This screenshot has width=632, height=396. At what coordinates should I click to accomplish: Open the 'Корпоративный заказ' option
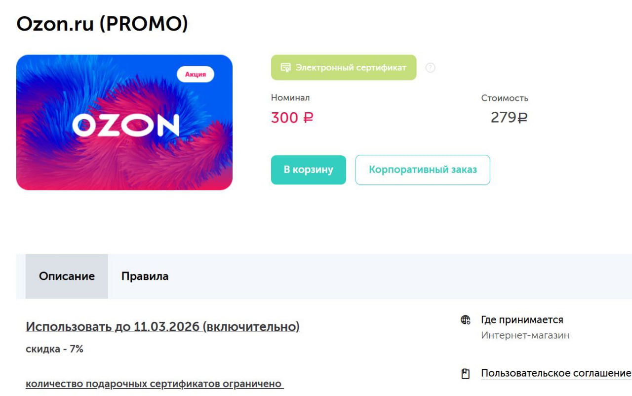click(422, 170)
